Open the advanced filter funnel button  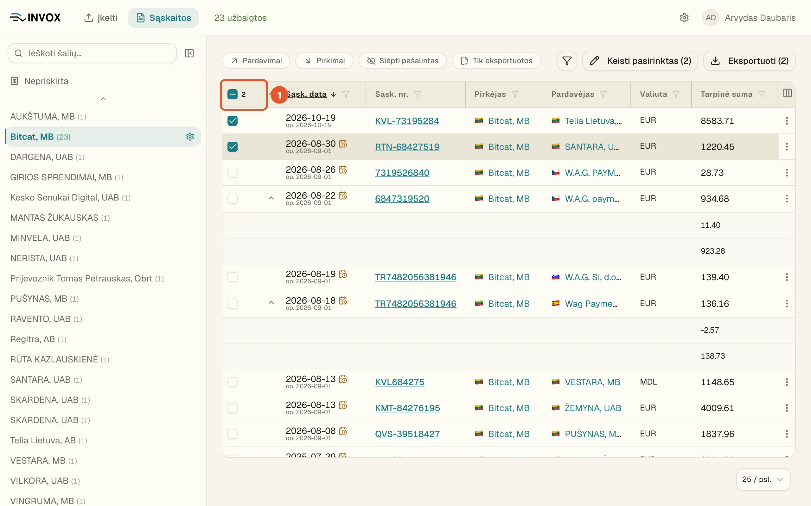point(567,61)
